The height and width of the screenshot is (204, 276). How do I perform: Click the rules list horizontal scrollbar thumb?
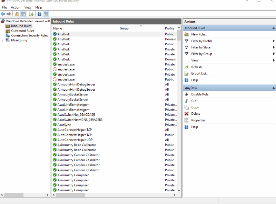click(x=71, y=195)
